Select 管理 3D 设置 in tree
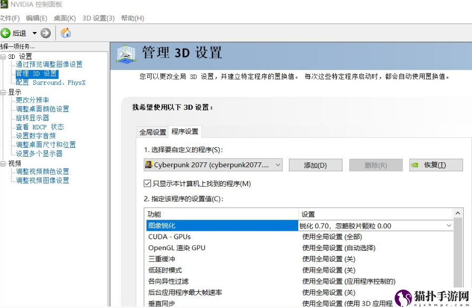 pyautogui.click(x=37, y=74)
